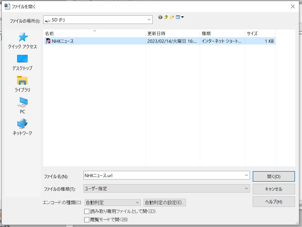
Task: Sort by the Name (名前) column header
Action: click(94, 33)
